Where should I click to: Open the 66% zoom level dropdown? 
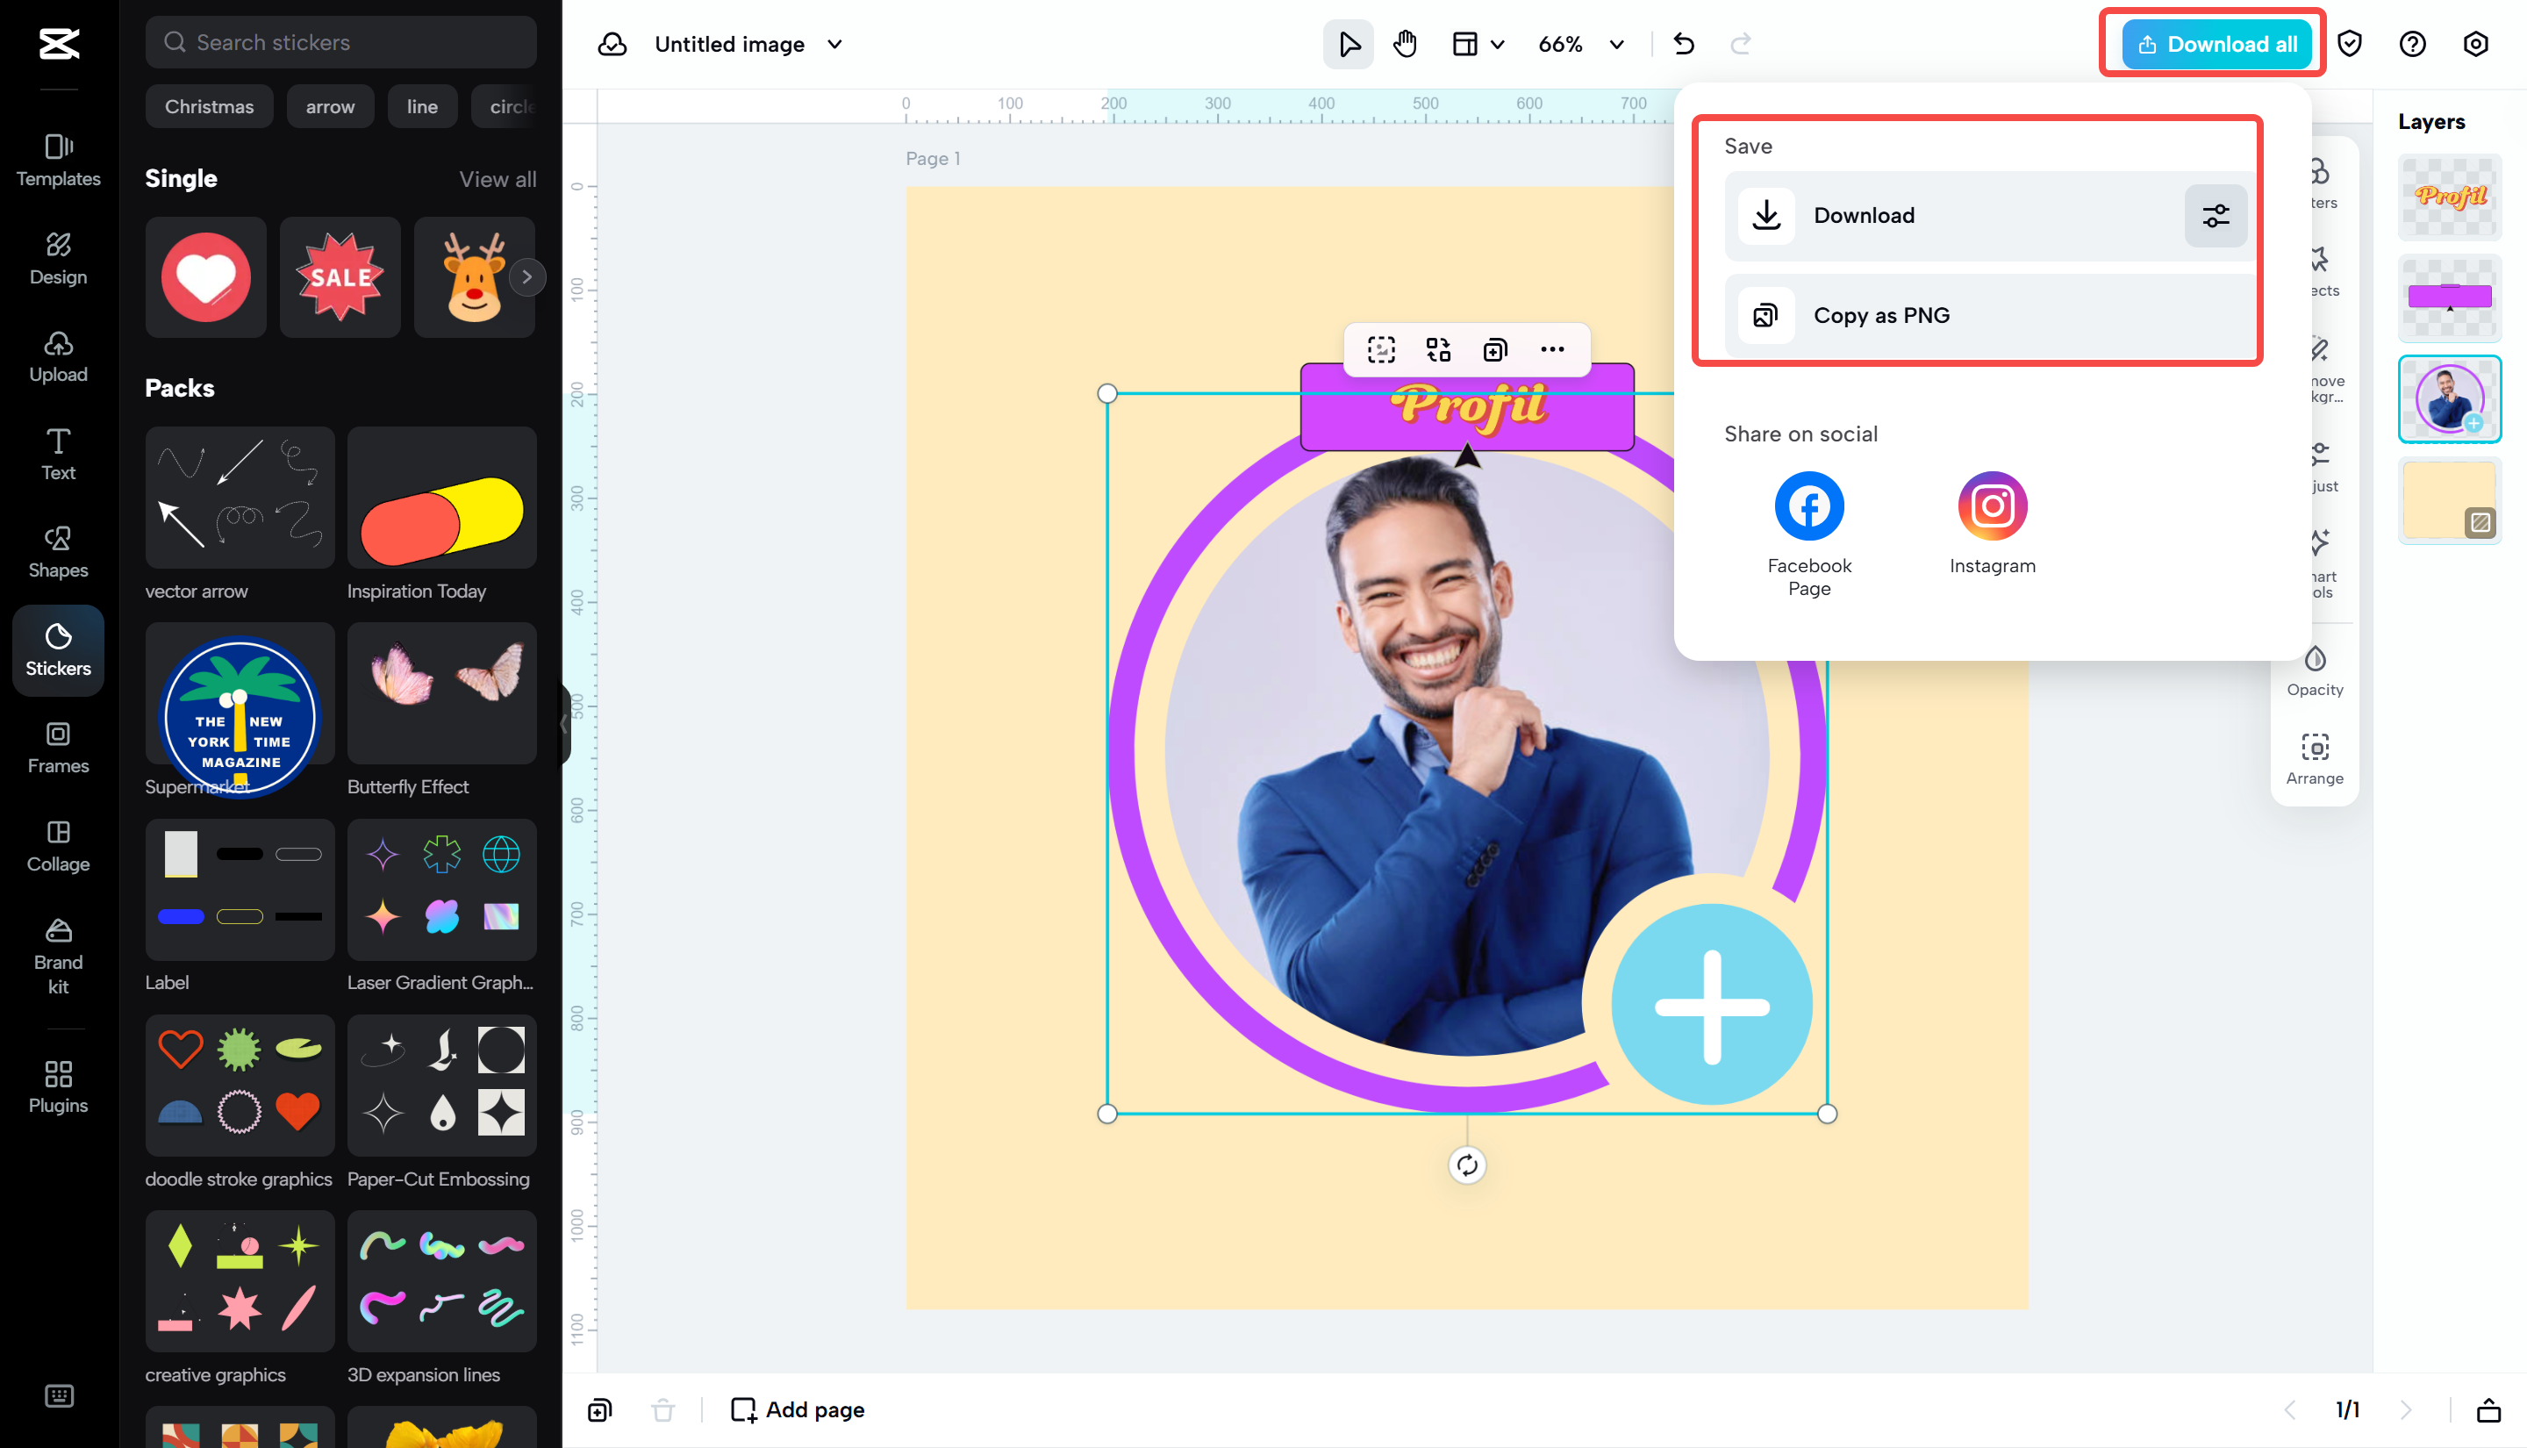click(x=1615, y=44)
